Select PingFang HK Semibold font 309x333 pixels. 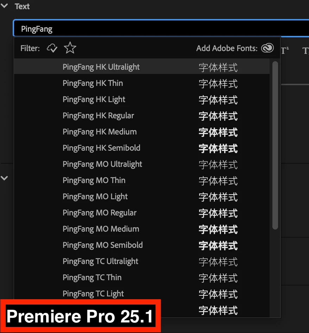click(x=141, y=148)
